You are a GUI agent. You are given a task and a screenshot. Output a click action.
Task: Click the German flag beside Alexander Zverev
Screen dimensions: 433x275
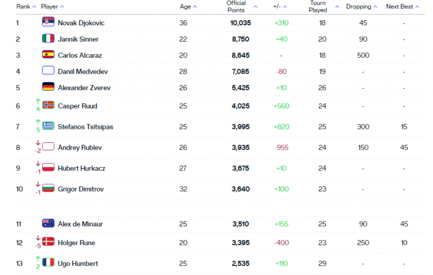tap(48, 87)
